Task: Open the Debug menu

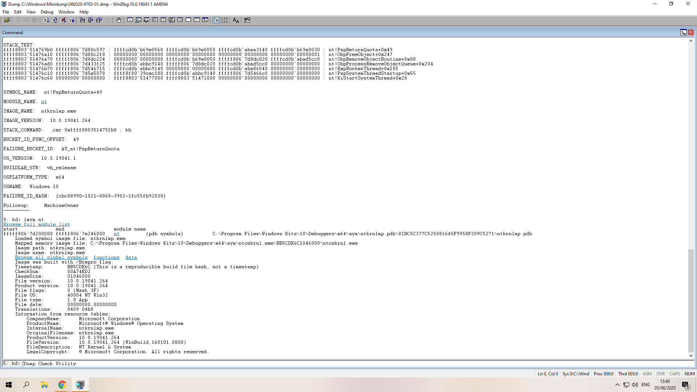Action: (47, 12)
